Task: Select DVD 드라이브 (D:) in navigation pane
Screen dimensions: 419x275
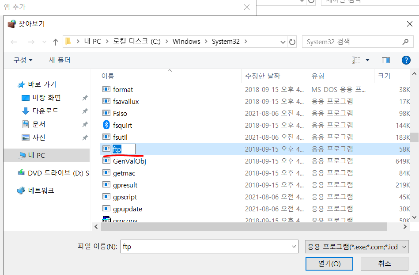Action: (x=53, y=173)
